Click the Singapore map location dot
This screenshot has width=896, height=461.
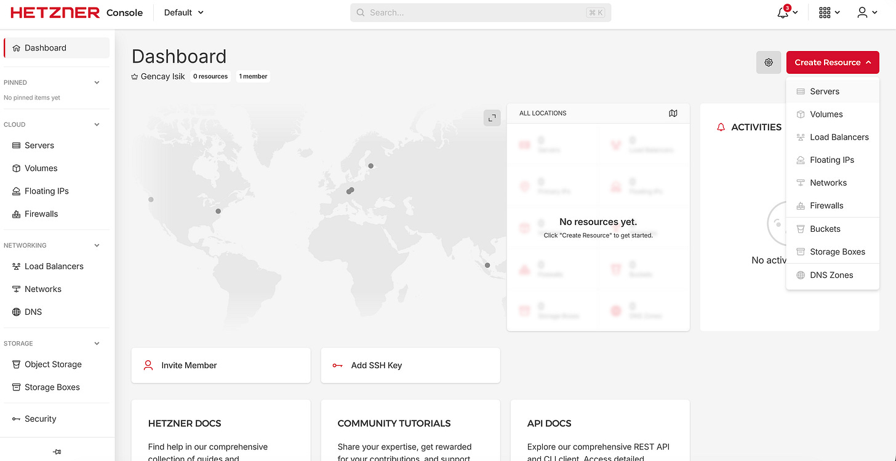(487, 266)
